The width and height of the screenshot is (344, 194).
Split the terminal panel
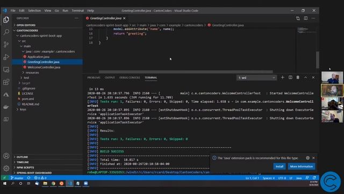coord(290,78)
